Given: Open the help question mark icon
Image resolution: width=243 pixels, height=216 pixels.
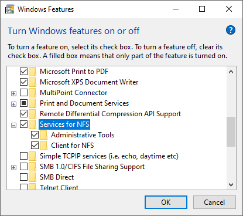Looking at the screenshot, I should 231,30.
